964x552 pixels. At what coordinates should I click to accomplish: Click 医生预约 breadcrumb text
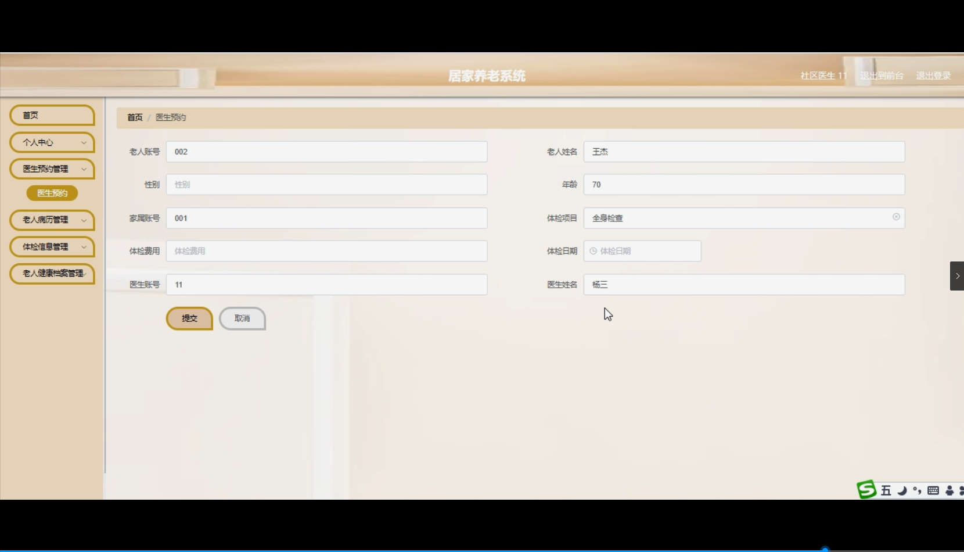tap(171, 117)
